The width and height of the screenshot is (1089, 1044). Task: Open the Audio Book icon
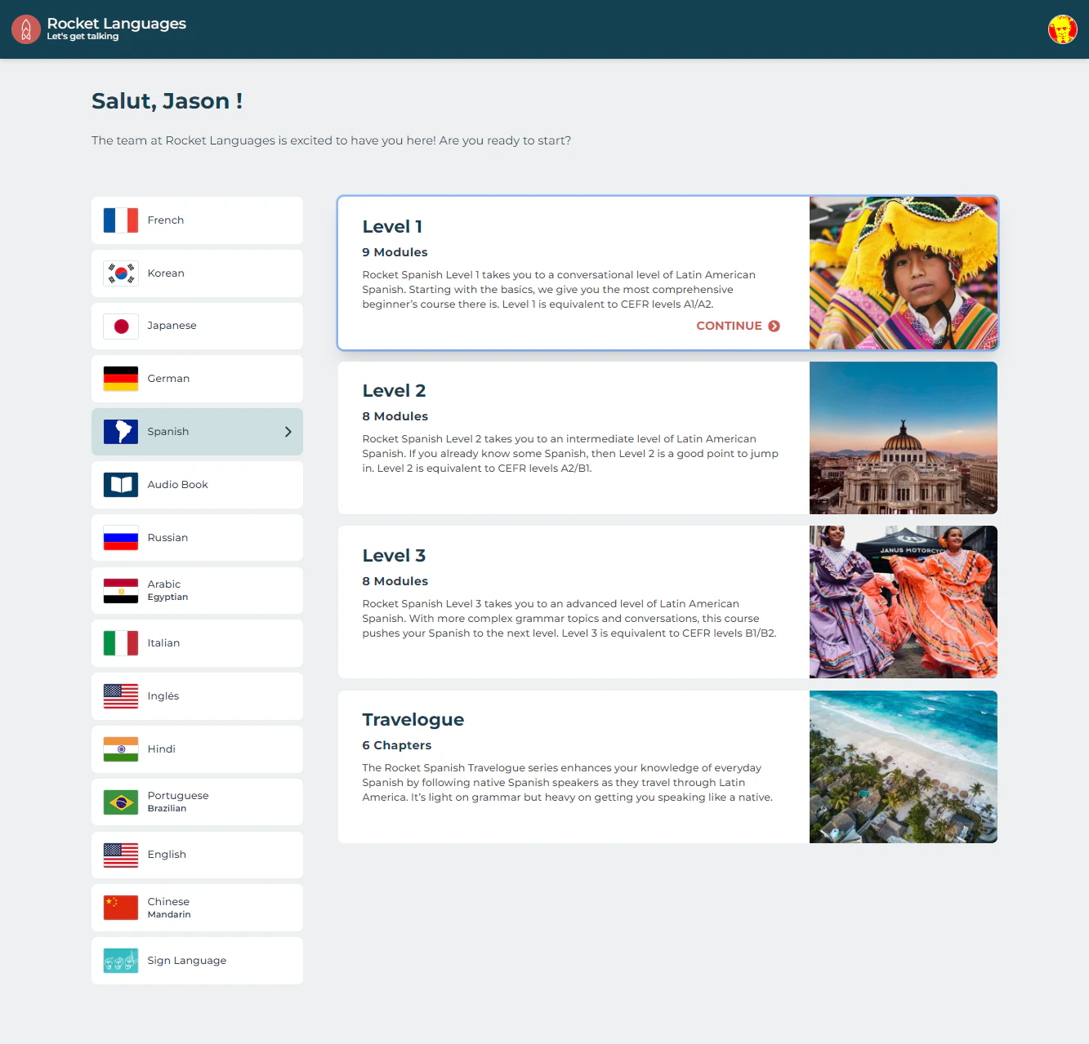[x=120, y=484]
